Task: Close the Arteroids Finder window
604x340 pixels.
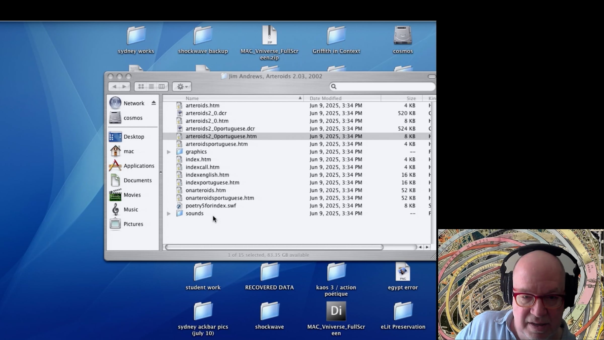Action: (x=110, y=76)
